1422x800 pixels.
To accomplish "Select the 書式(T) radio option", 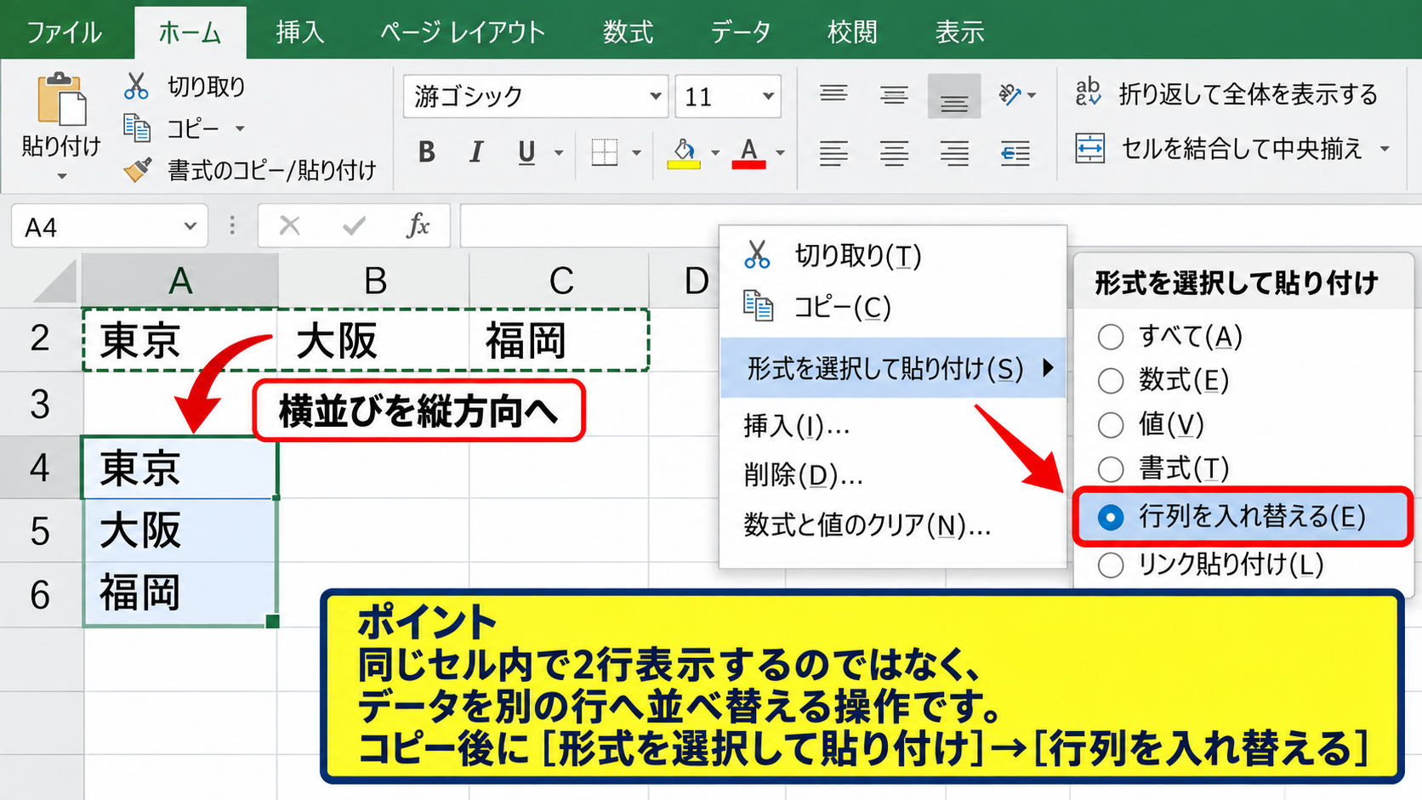I will tap(1111, 468).
